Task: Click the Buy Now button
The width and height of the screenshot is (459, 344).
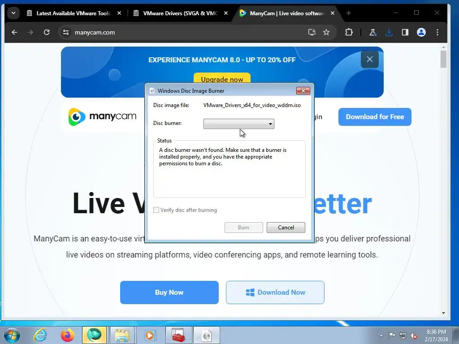Action: click(x=169, y=292)
